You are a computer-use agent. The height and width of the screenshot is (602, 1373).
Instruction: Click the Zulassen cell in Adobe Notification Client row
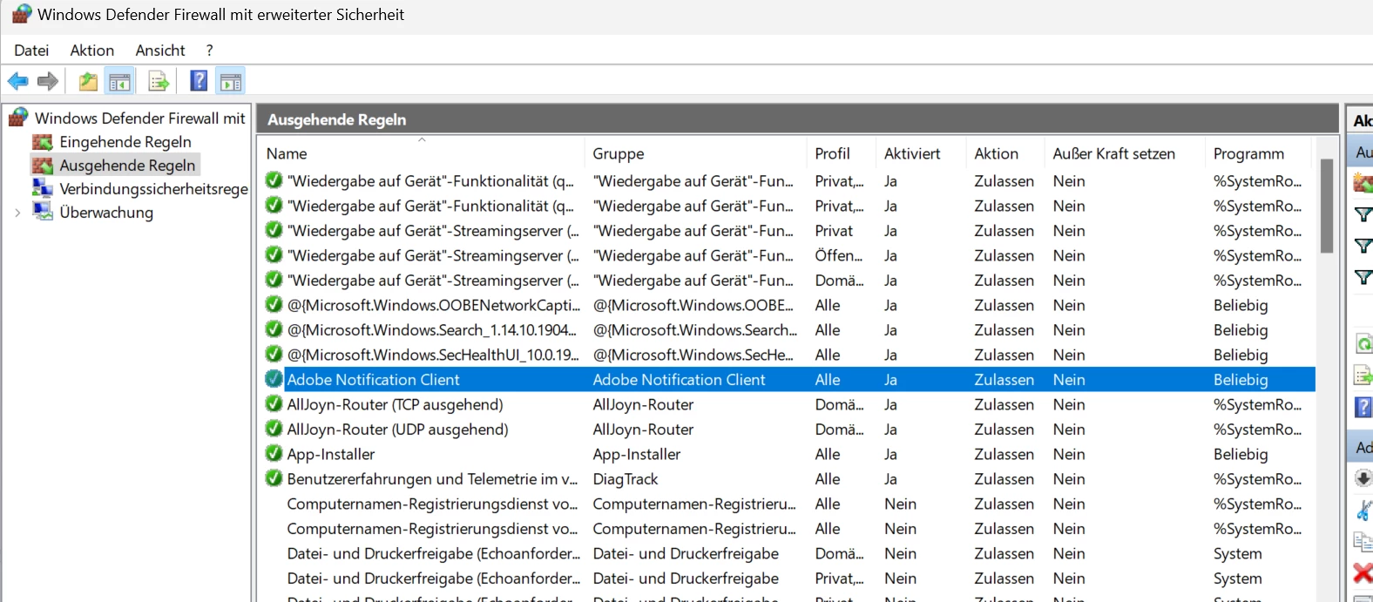pyautogui.click(x=1004, y=380)
